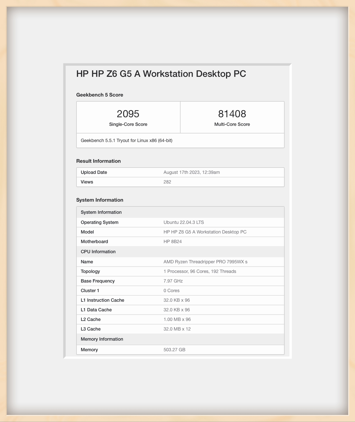Click the 1 Processor, 96 Cores, 192 Threads value
Image resolution: width=355 pixels, height=422 pixels.
point(200,271)
